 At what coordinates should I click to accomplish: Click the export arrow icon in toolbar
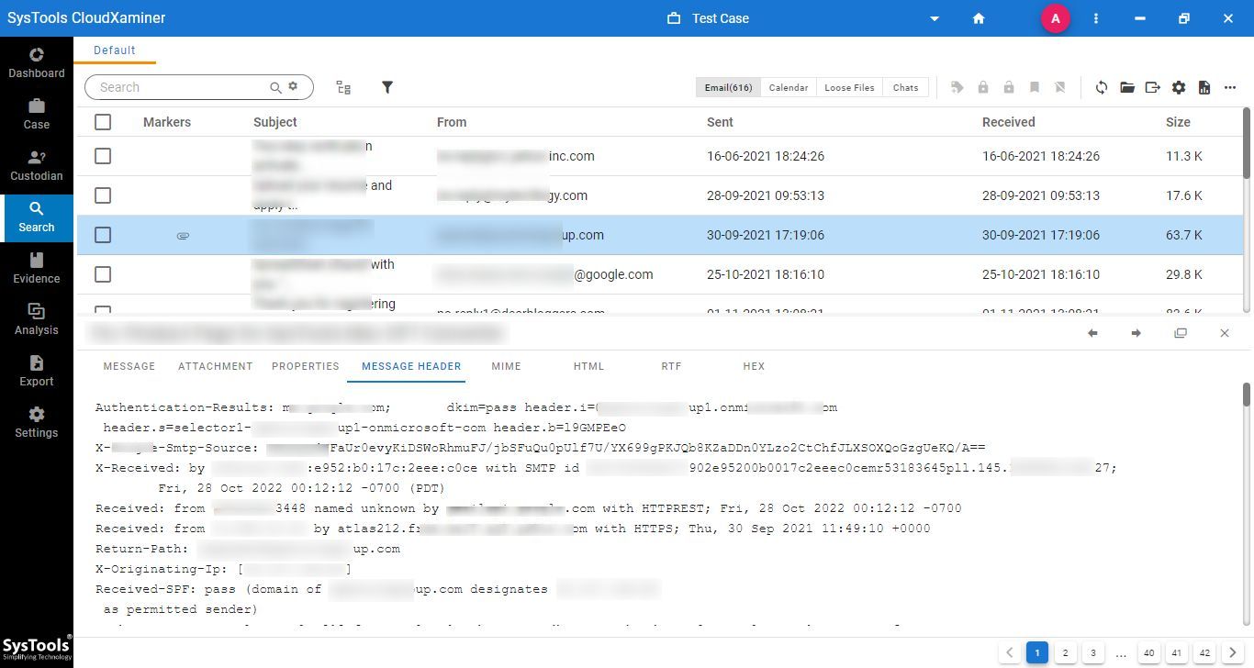(1153, 87)
